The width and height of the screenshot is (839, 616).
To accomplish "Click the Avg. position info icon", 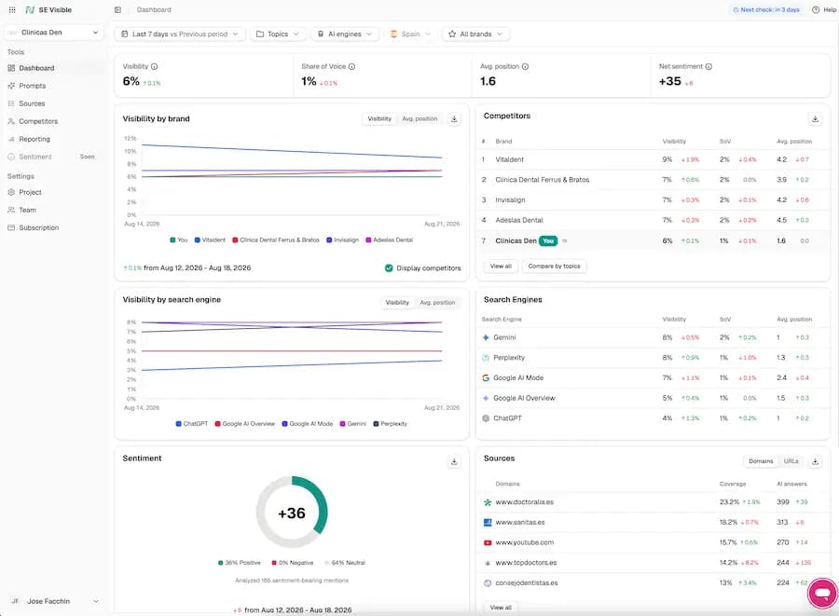I will click(525, 66).
